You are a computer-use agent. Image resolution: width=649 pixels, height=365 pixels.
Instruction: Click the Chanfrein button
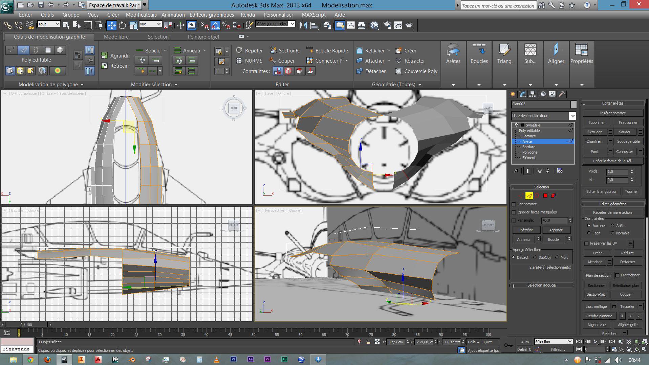tap(594, 141)
